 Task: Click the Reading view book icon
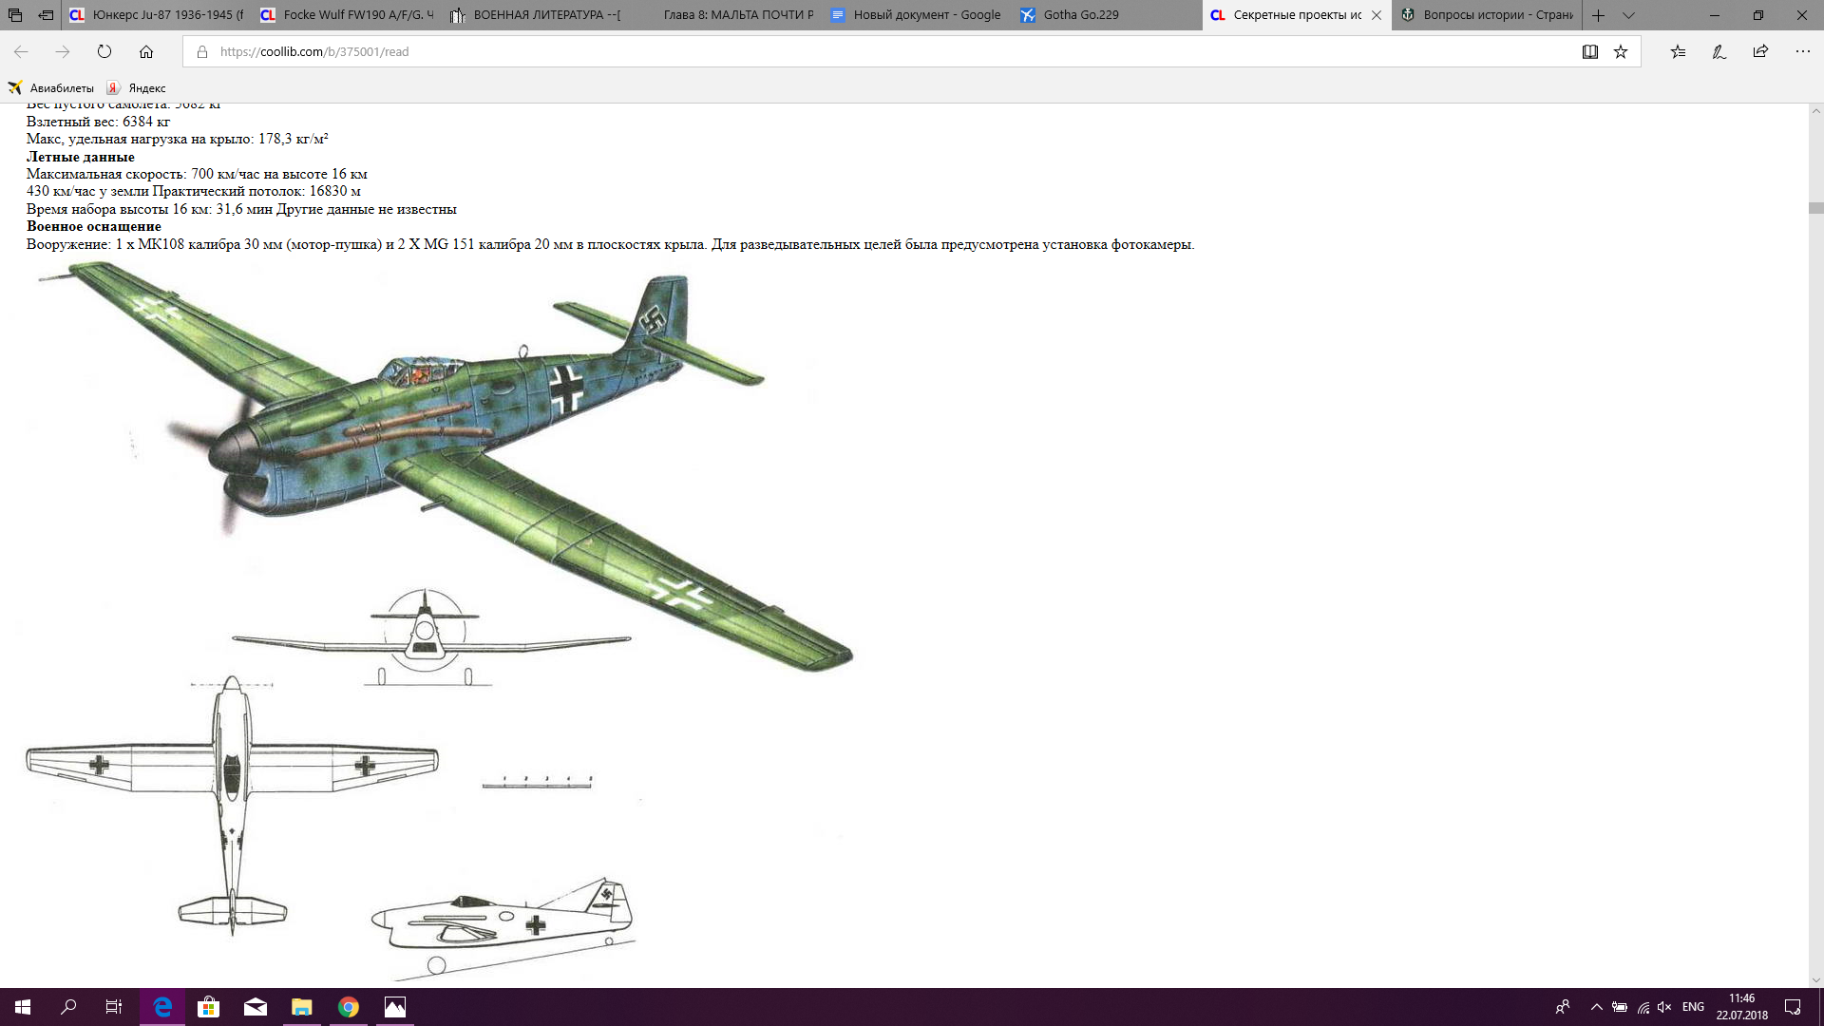pos(1589,52)
